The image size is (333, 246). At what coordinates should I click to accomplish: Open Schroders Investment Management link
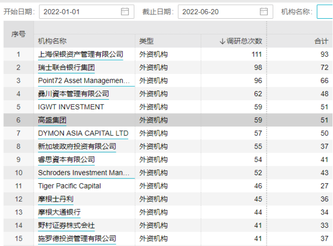point(84,173)
